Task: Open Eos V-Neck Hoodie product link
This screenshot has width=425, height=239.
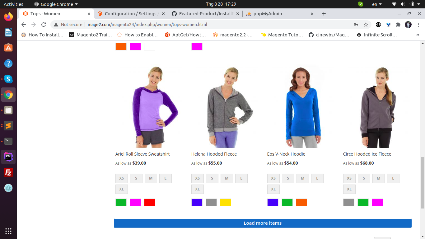Action: [x=286, y=154]
